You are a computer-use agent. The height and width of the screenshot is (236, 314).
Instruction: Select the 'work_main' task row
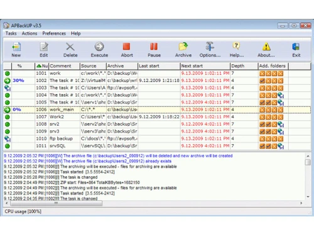click(157, 110)
